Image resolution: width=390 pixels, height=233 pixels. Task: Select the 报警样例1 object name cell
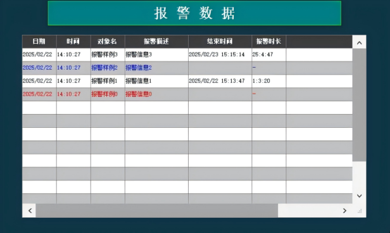point(108,81)
